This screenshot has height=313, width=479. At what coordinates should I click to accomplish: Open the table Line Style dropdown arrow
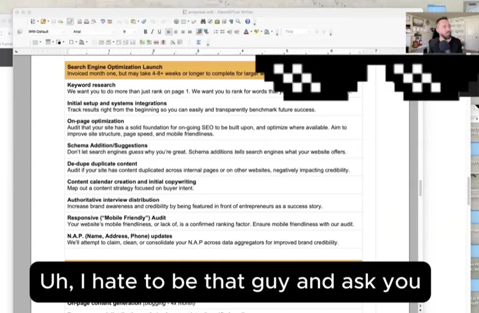(53, 42)
